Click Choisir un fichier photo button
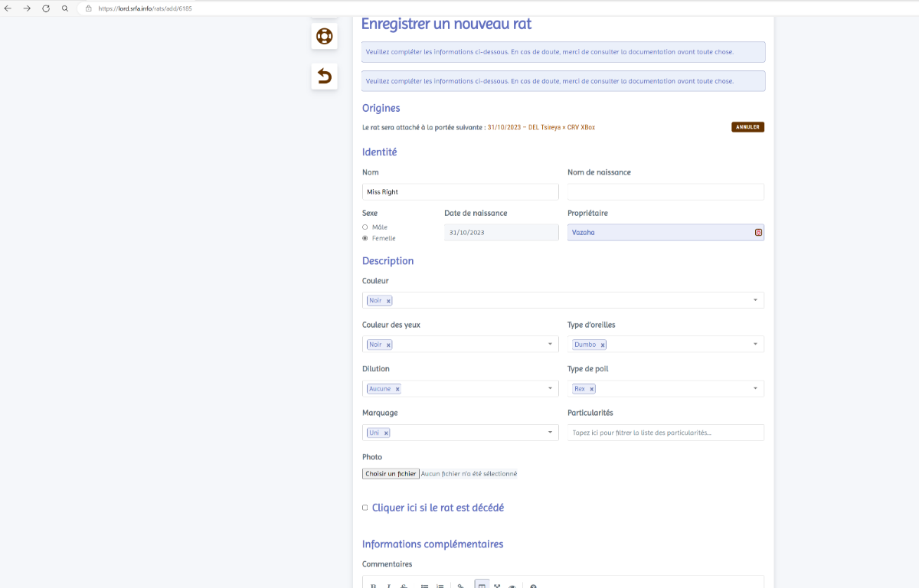The image size is (919, 588). tap(391, 474)
